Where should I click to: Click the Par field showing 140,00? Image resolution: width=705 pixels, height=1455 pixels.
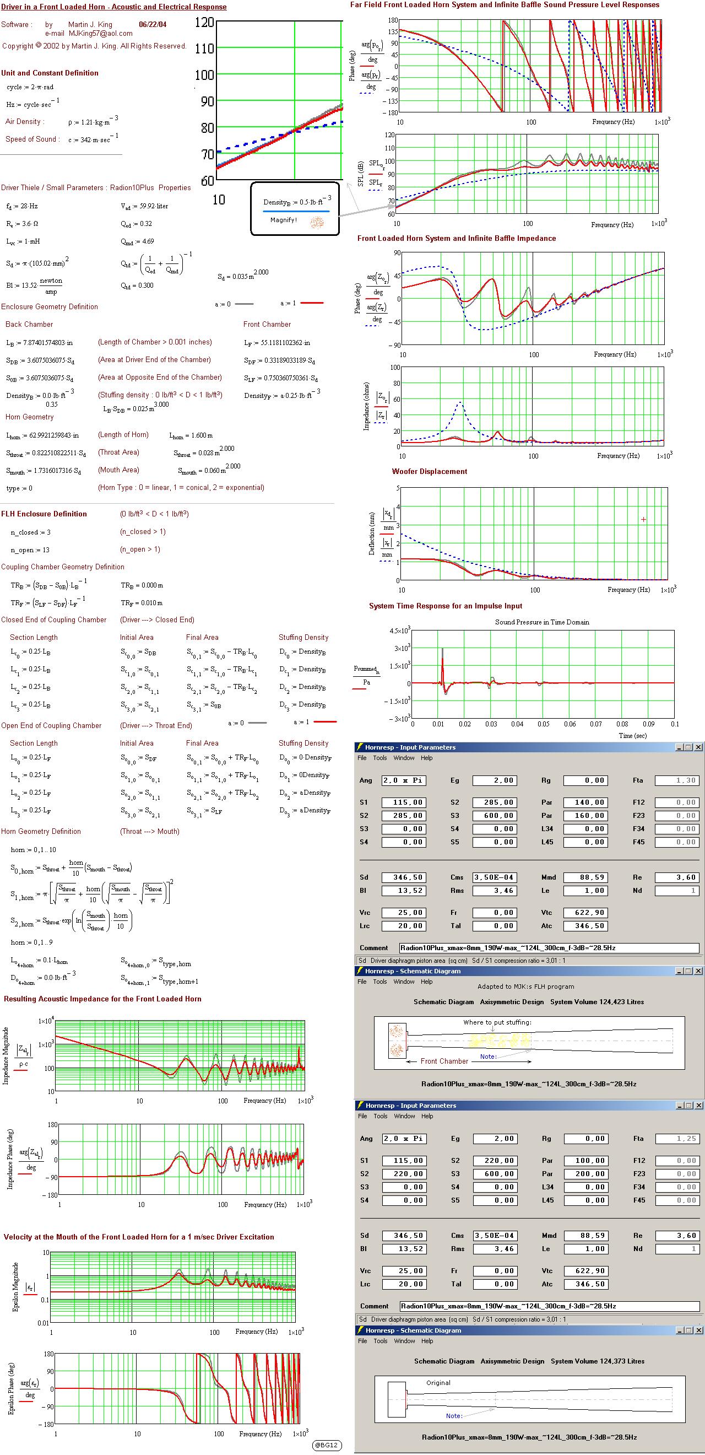point(586,802)
